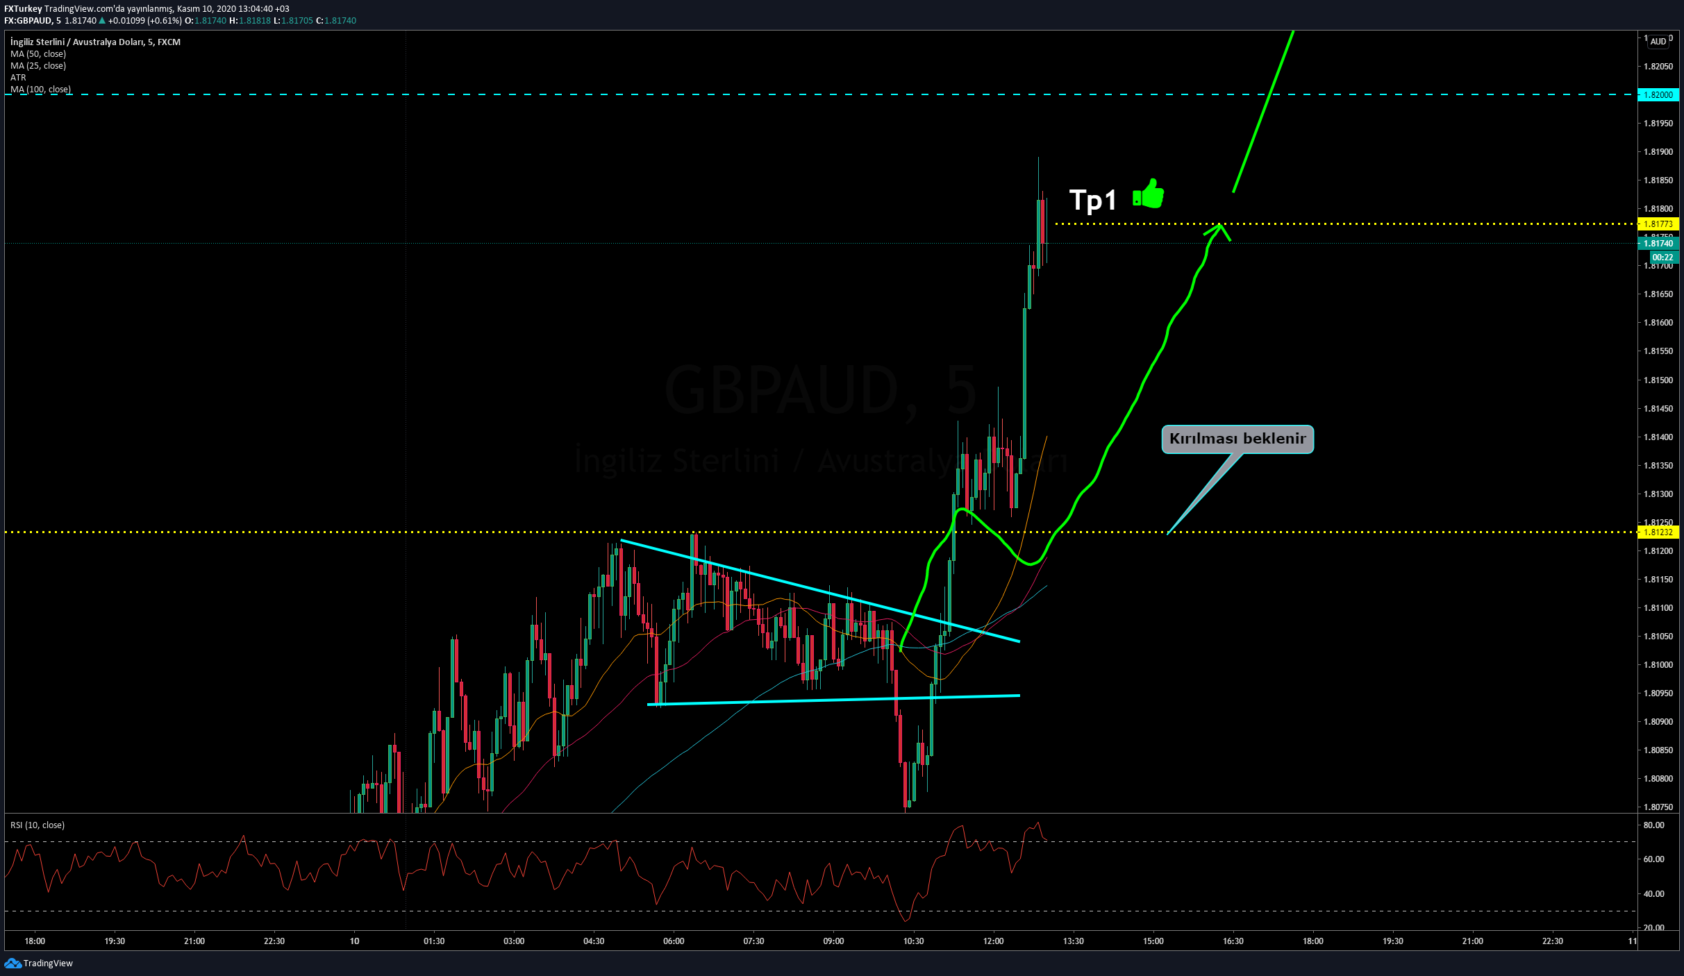This screenshot has height=976, width=1684.
Task: Click the 03:00 time axis label
Action: tap(514, 941)
